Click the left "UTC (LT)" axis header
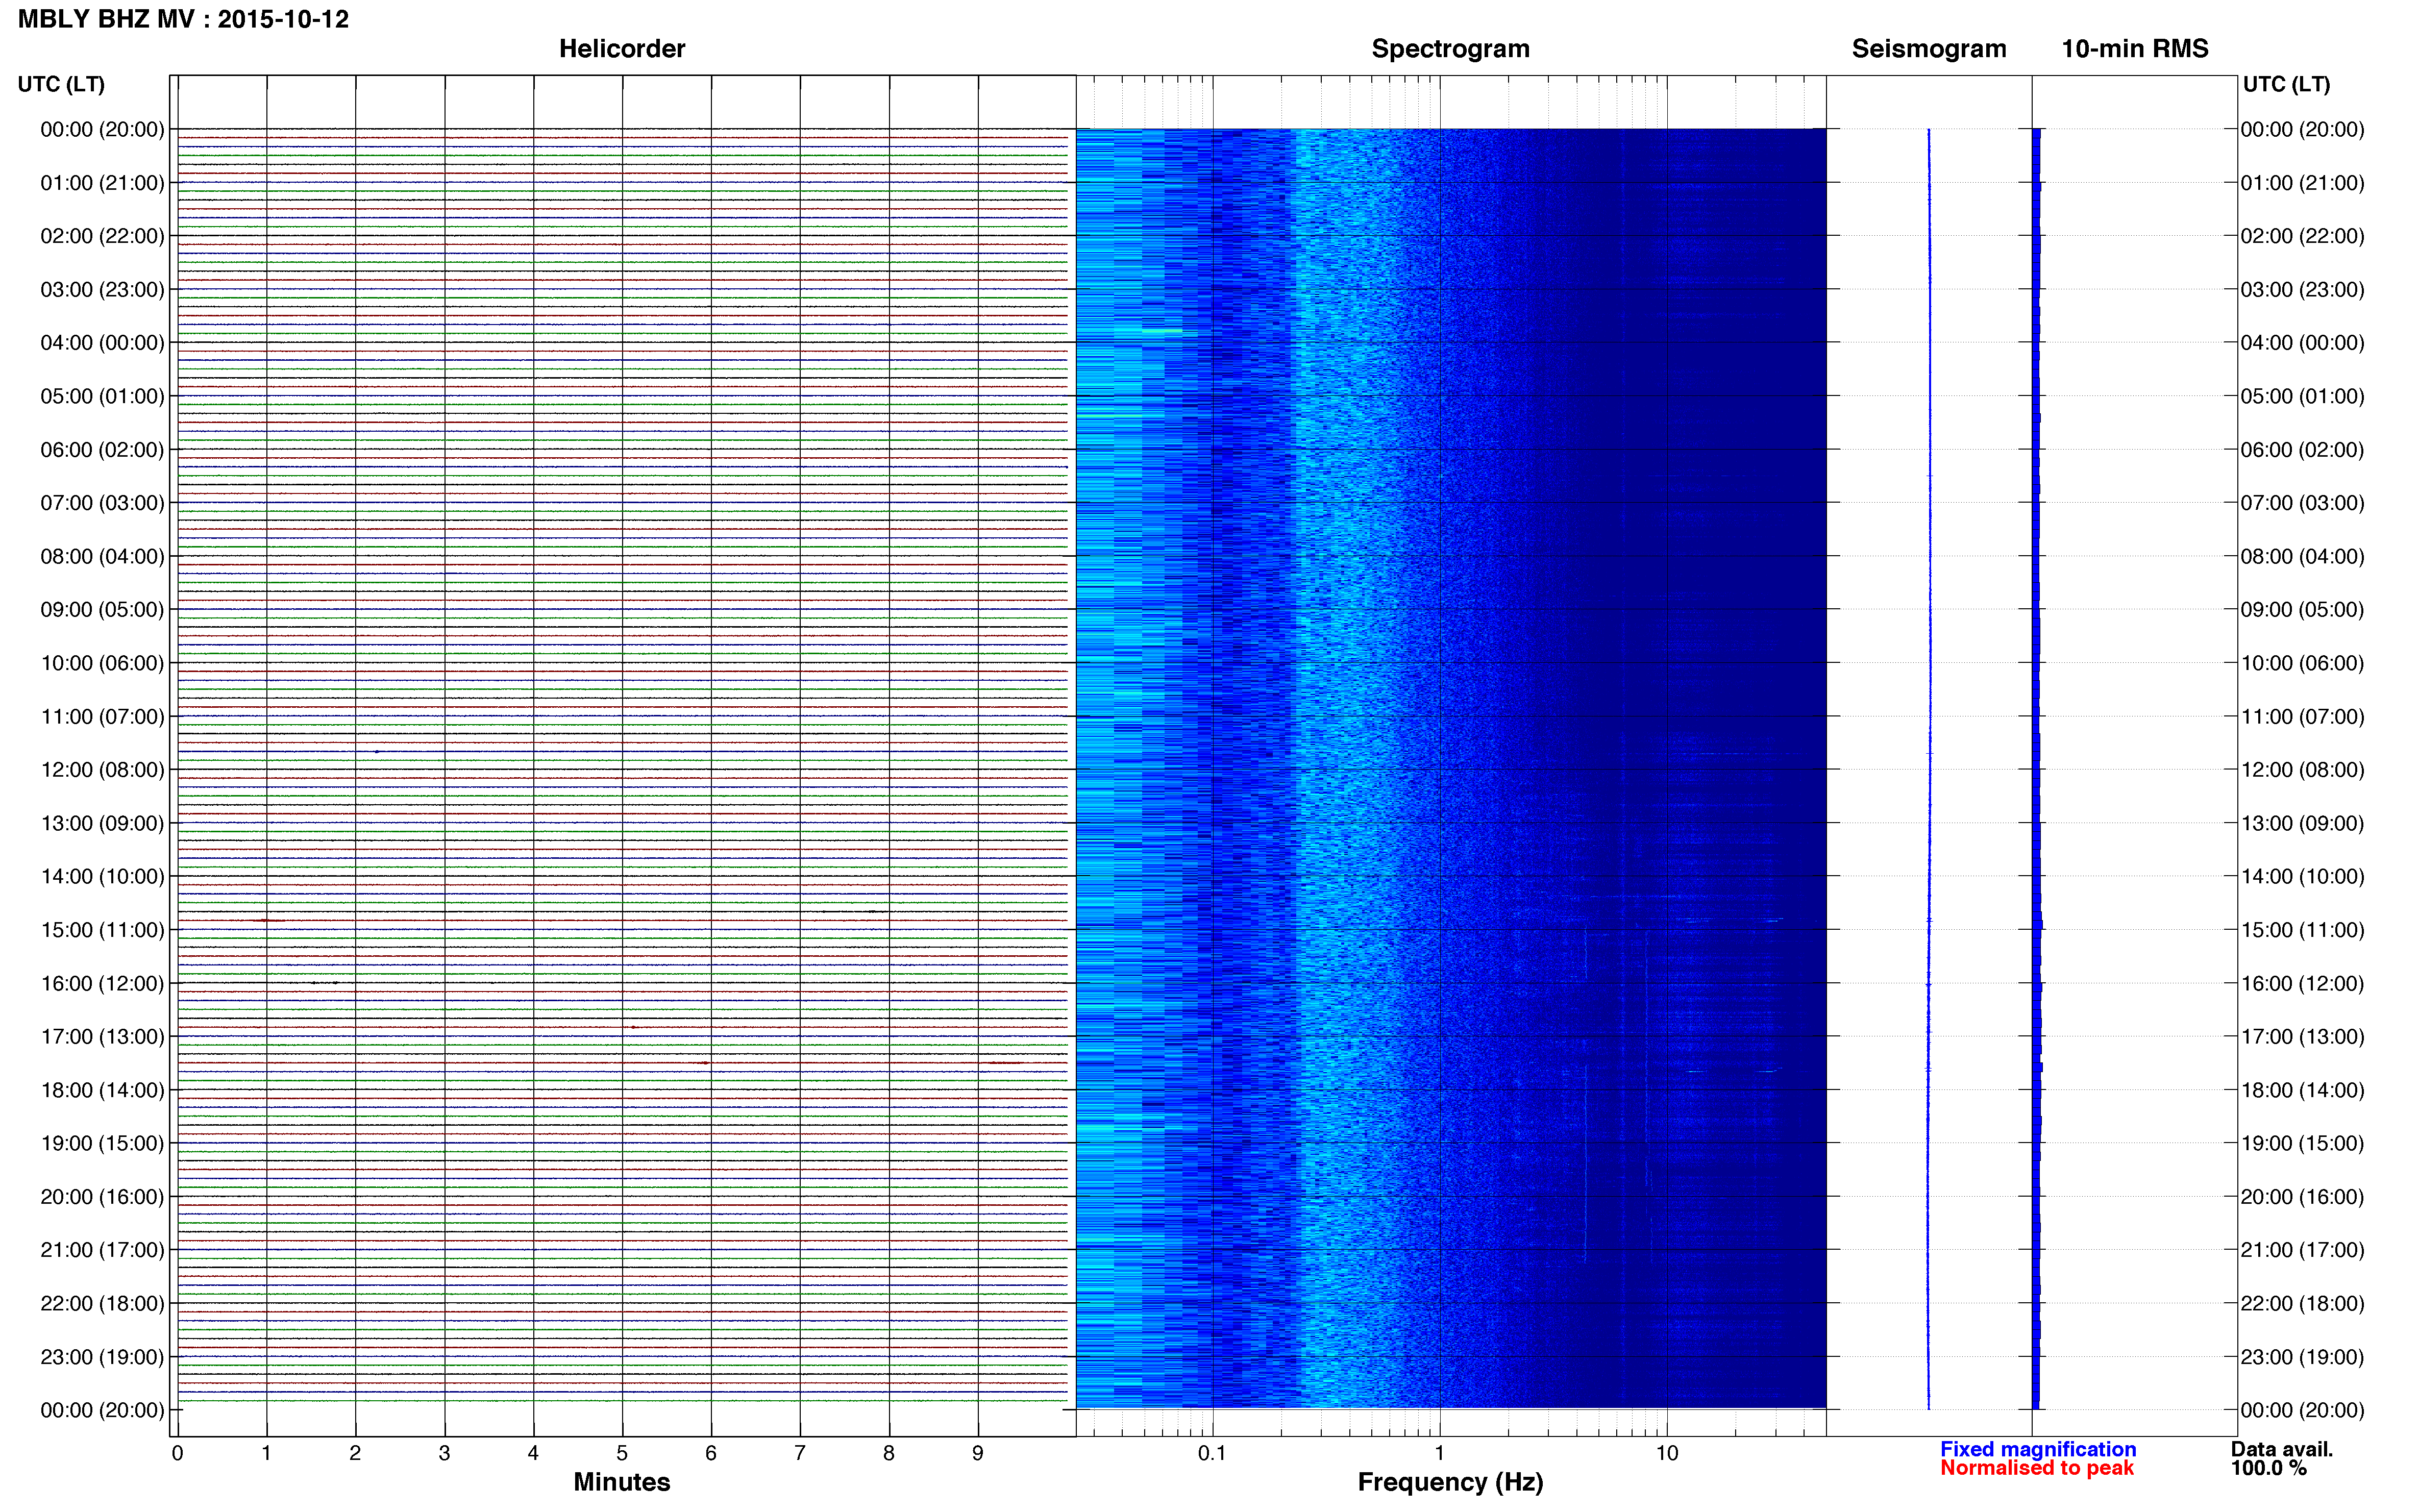This screenshot has height=1512, width=2419. (61, 84)
